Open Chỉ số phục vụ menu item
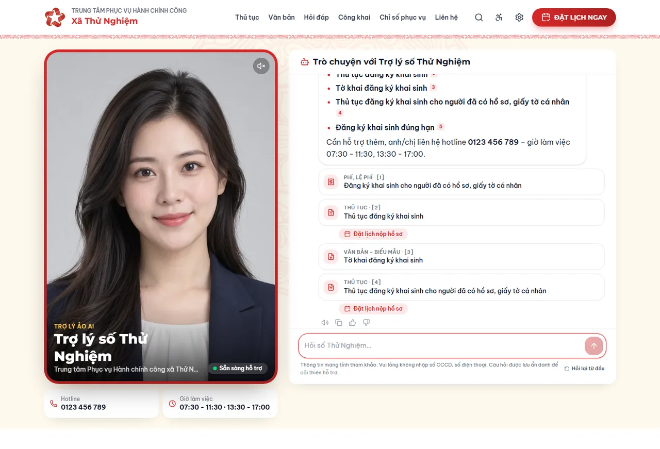660x449 pixels. 403,18
